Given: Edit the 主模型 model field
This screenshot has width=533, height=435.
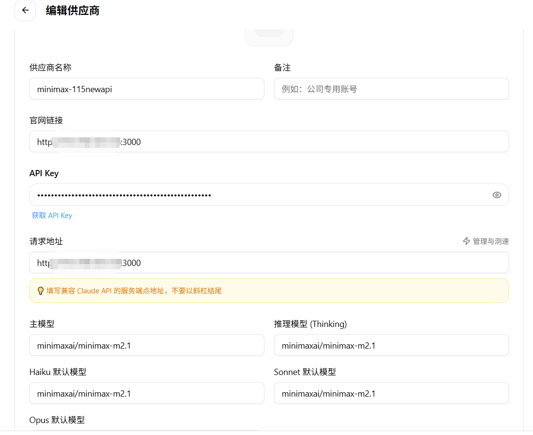Looking at the screenshot, I should [147, 345].
